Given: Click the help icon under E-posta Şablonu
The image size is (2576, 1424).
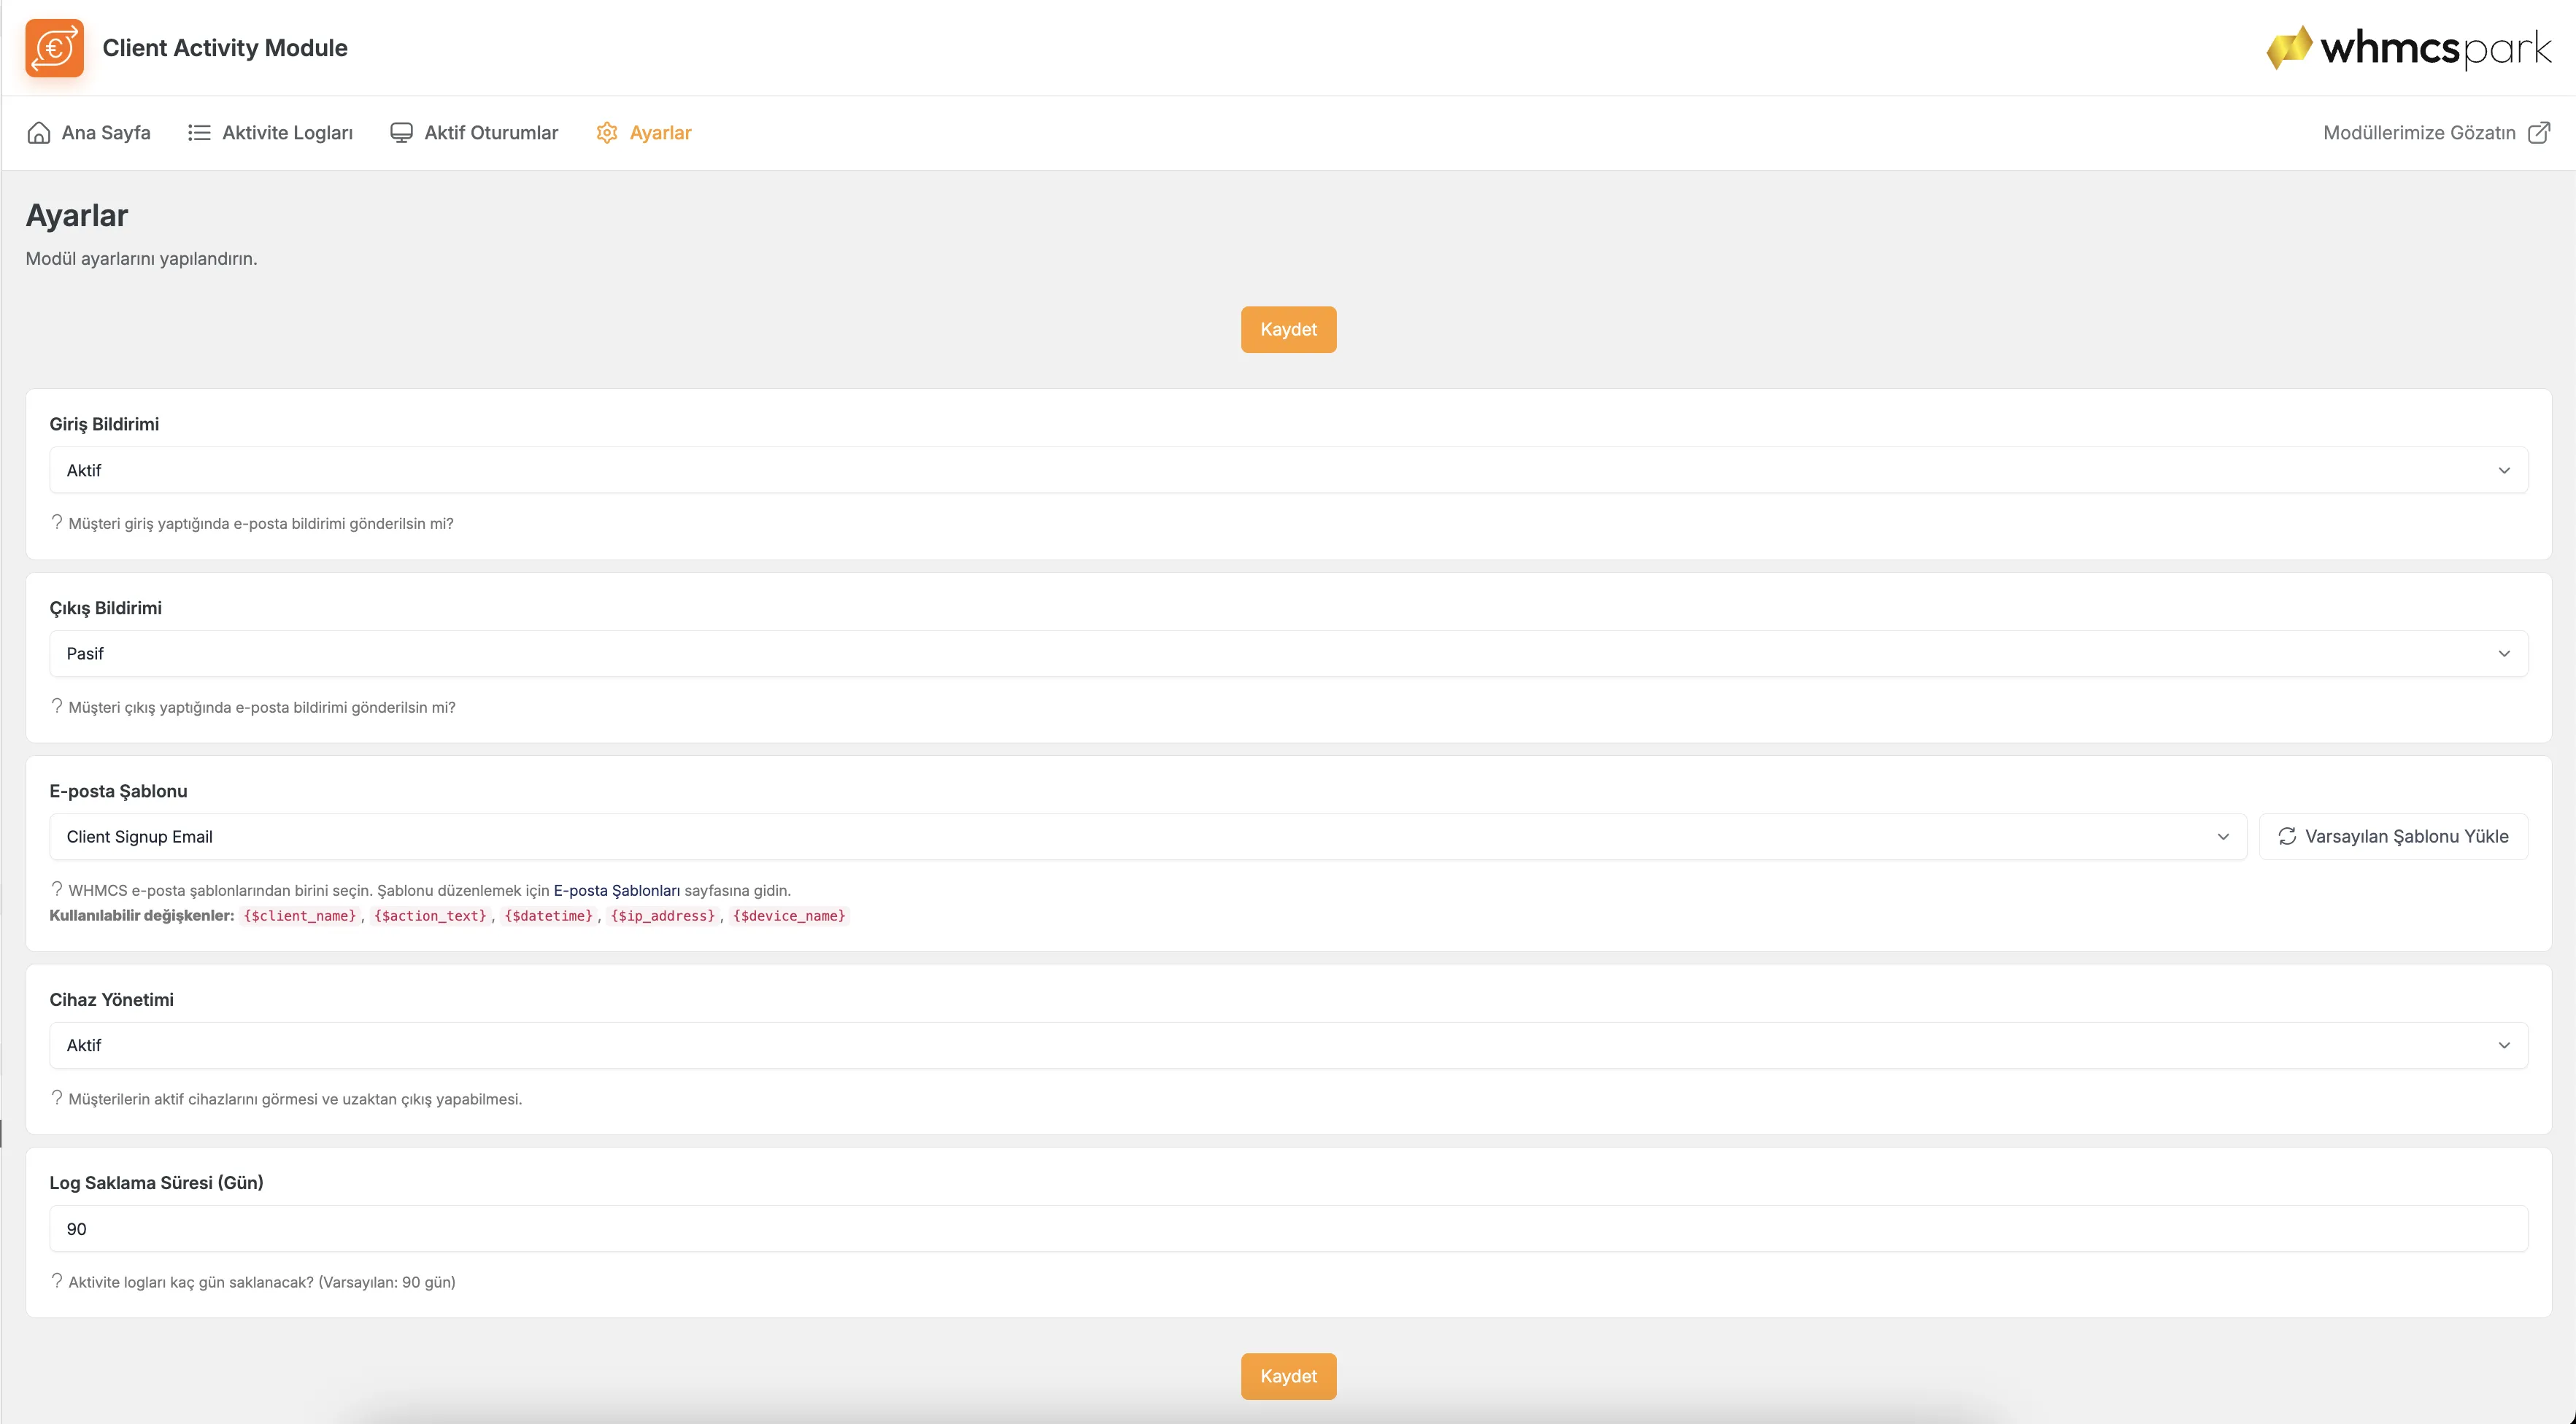Looking at the screenshot, I should [57, 889].
